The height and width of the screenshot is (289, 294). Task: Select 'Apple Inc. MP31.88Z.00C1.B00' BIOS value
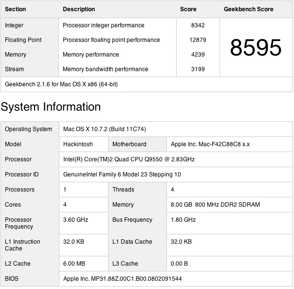point(123,279)
